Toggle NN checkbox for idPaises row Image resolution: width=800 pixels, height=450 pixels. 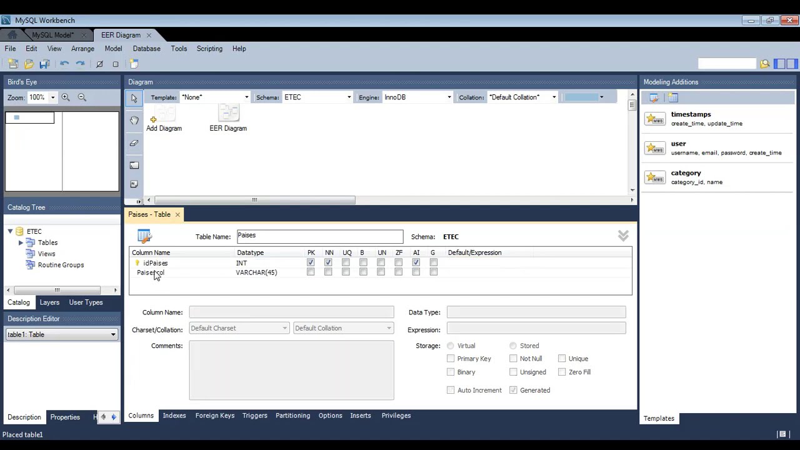[x=328, y=263]
